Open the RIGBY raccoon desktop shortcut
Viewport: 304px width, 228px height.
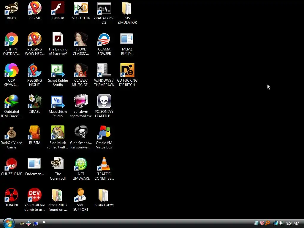[12, 8]
